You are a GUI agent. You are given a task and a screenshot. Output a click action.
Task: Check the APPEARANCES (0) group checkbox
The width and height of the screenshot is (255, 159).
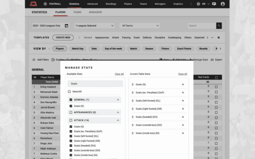click(71, 112)
